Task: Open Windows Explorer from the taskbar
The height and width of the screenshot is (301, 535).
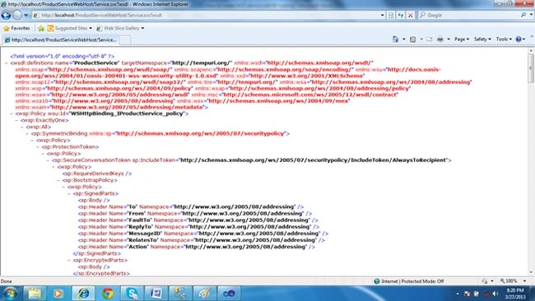Action: coord(35,293)
